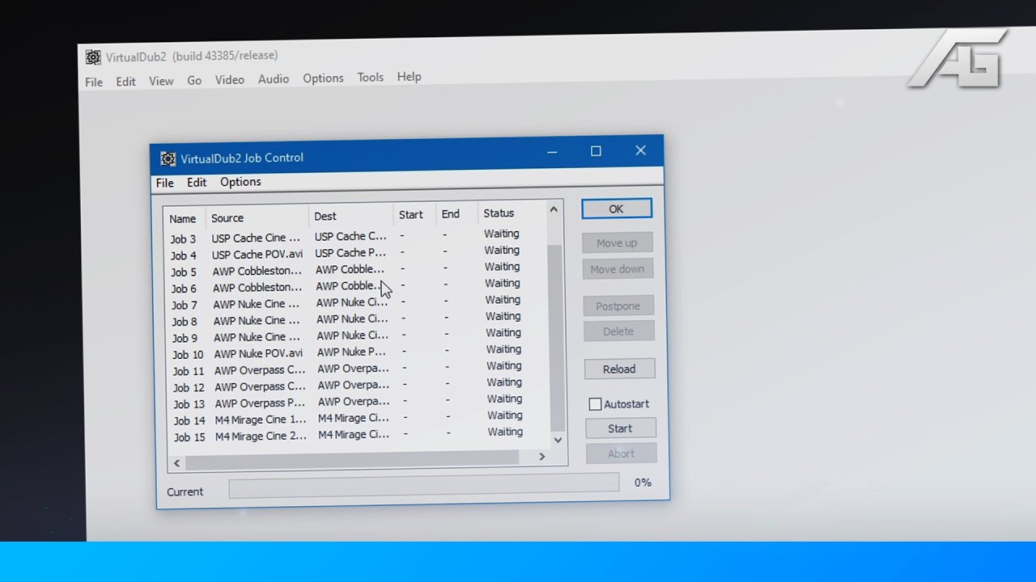This screenshot has height=582, width=1036.
Task: Click the Current progress bar
Action: pos(424,485)
